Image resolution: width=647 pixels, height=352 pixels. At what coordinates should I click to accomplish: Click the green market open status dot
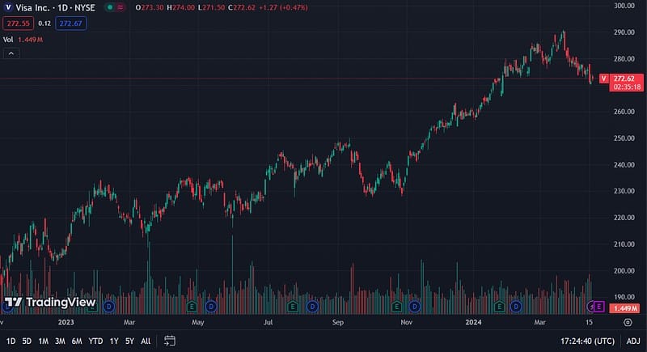click(108, 7)
